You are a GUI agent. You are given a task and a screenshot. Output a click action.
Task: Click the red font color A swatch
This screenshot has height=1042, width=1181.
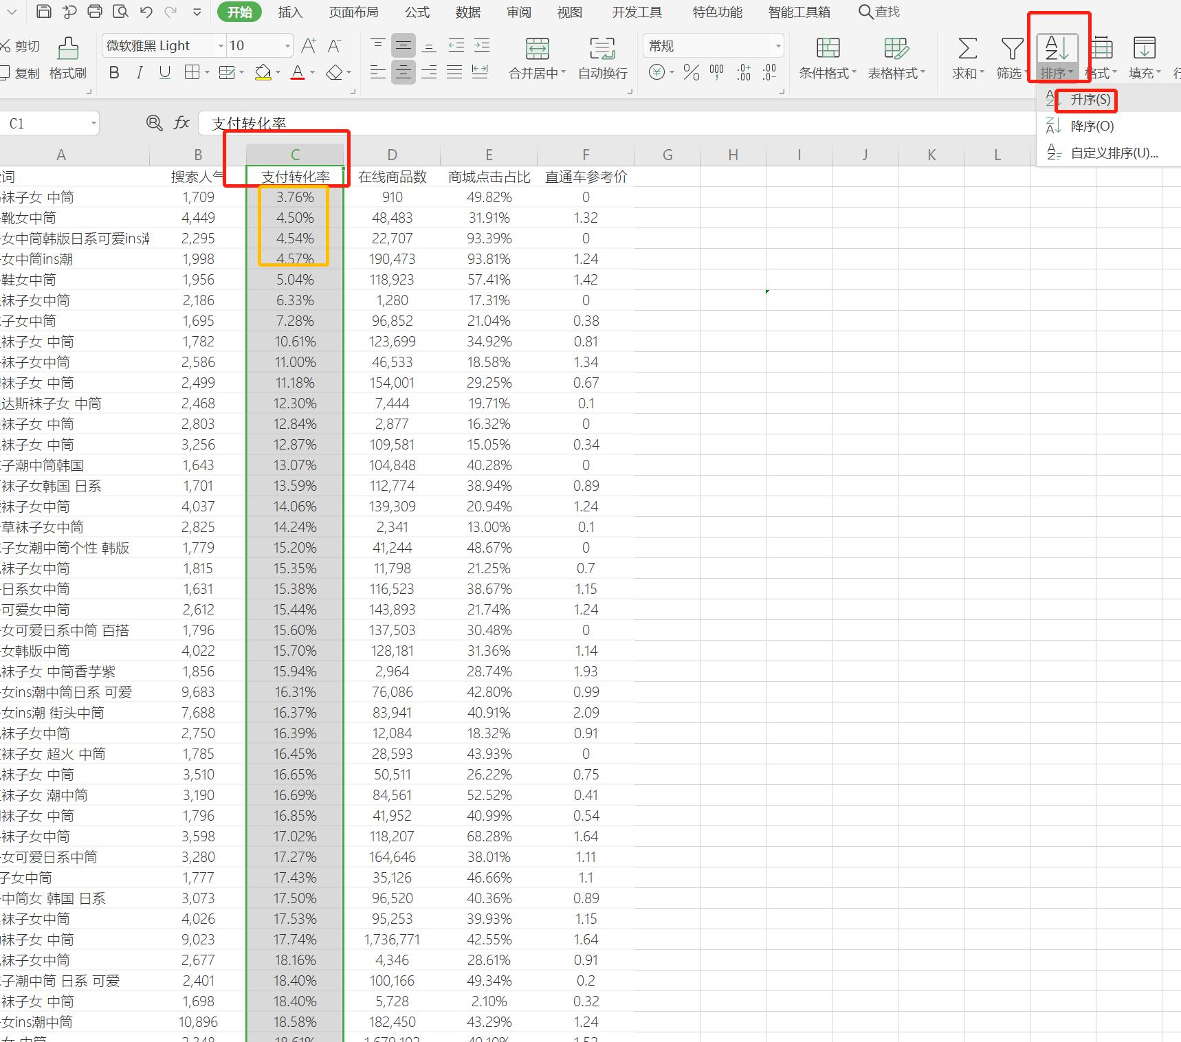[x=297, y=73]
